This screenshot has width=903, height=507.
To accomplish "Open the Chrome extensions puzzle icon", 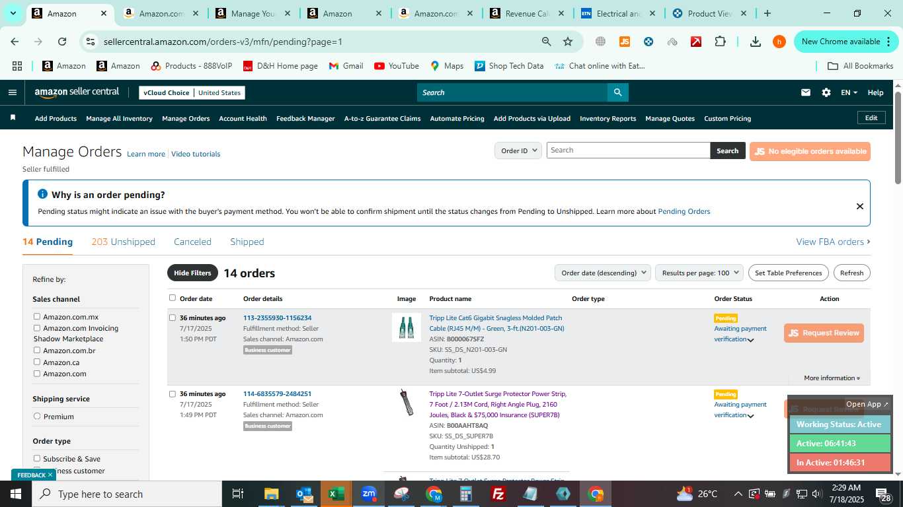I will pos(720,42).
